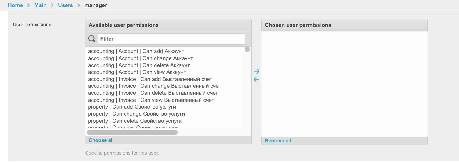Viewport: 459px width, 163px height.
Task: Click the right arrow to choose permission
Action: tap(256, 71)
